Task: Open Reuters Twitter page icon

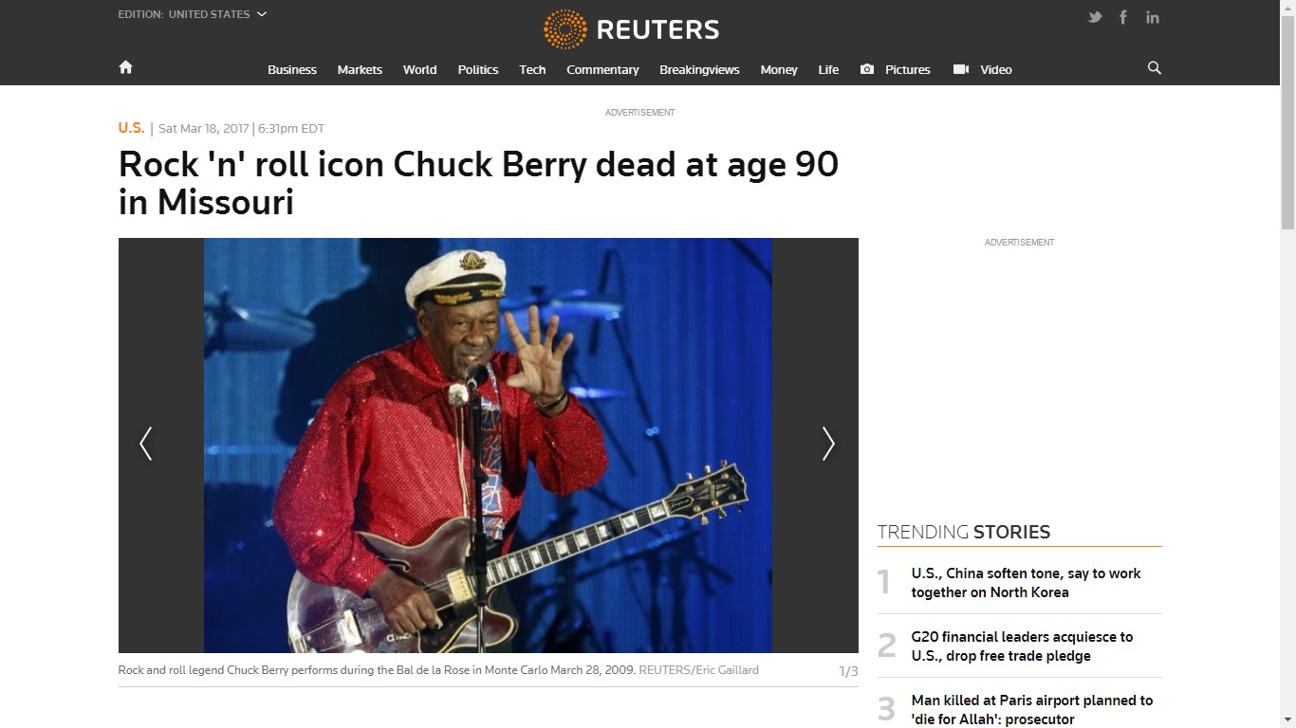Action: [1095, 17]
